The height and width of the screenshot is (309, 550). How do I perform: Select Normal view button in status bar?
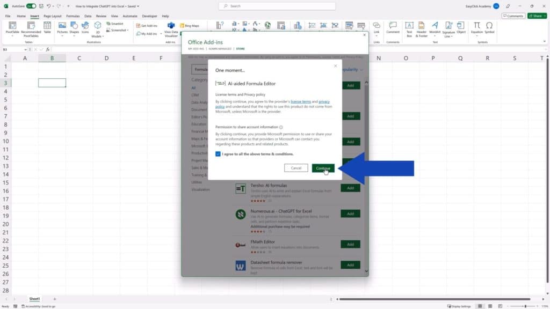(x=480, y=306)
